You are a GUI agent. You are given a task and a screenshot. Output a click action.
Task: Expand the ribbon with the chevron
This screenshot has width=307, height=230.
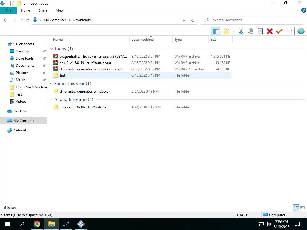click(x=297, y=10)
